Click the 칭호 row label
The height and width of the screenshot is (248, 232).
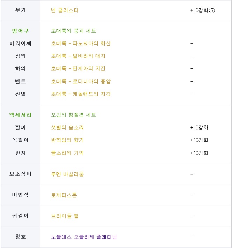(x=20, y=237)
